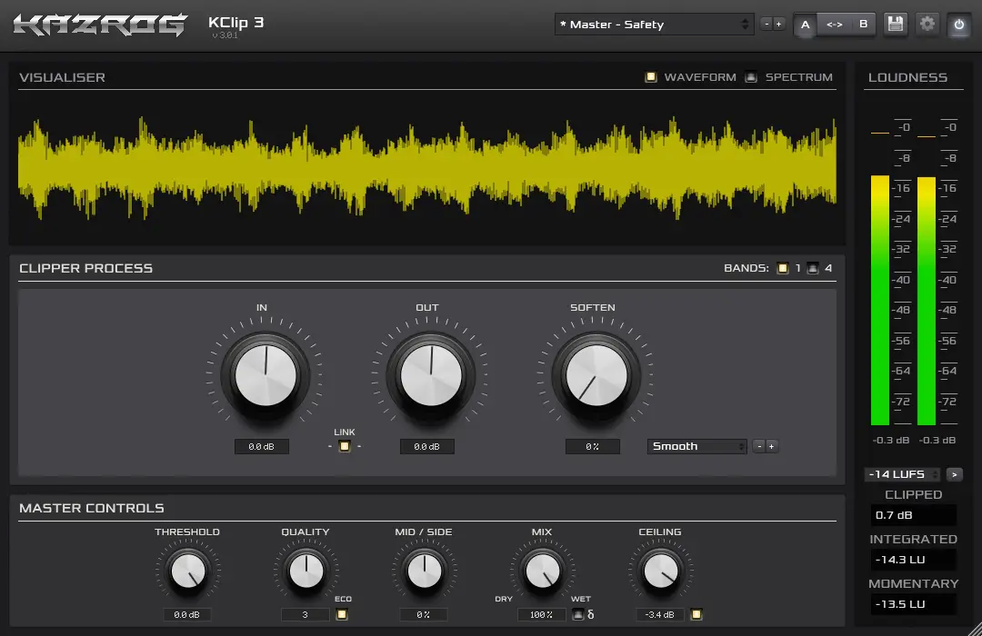Viewport: 982px width, 636px height.
Task: Click the waveform display
Action: 427,168
